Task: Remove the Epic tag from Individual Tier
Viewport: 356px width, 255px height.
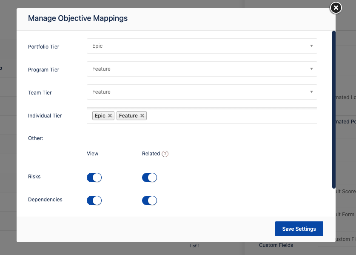Action: pyautogui.click(x=110, y=116)
